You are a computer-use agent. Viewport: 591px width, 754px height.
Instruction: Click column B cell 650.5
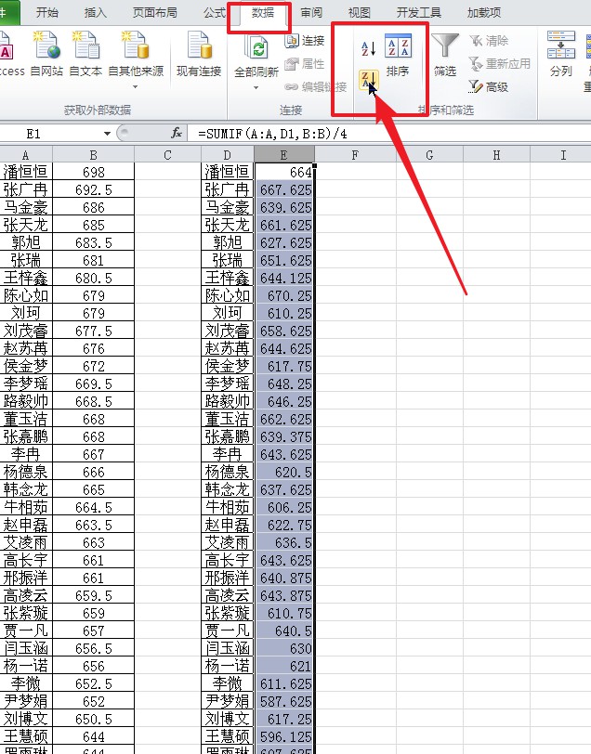tap(93, 719)
